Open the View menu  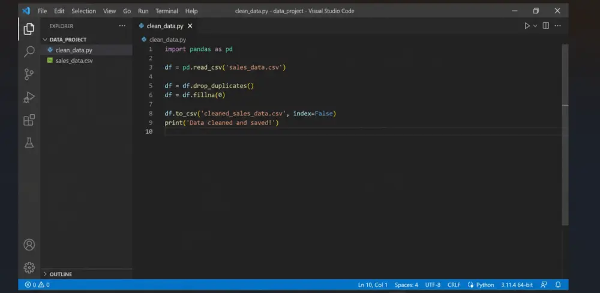click(x=109, y=11)
